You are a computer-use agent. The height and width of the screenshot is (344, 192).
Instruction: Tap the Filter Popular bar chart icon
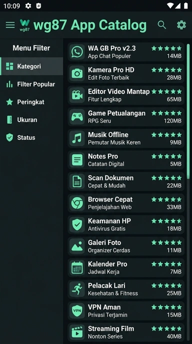[9, 84]
